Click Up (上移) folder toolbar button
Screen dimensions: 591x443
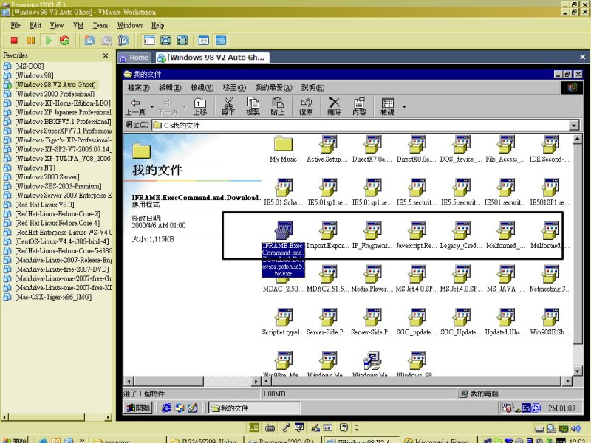199,106
